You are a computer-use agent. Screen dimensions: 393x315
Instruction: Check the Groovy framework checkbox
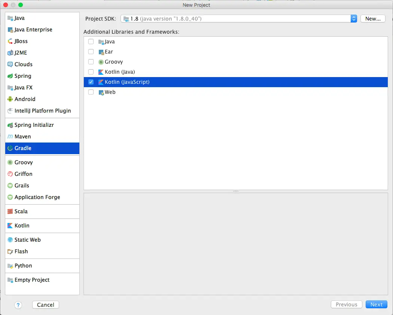tap(91, 62)
